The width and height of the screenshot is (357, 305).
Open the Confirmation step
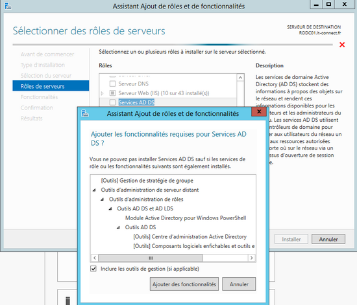click(36, 107)
